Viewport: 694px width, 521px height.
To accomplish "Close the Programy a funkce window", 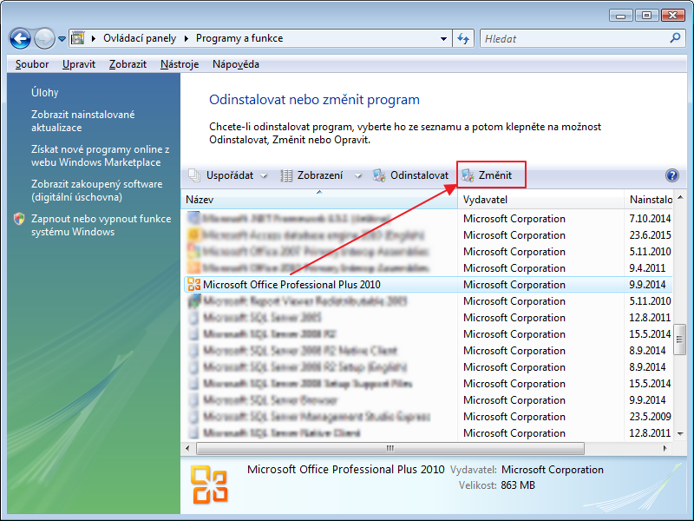I will [x=673, y=16].
